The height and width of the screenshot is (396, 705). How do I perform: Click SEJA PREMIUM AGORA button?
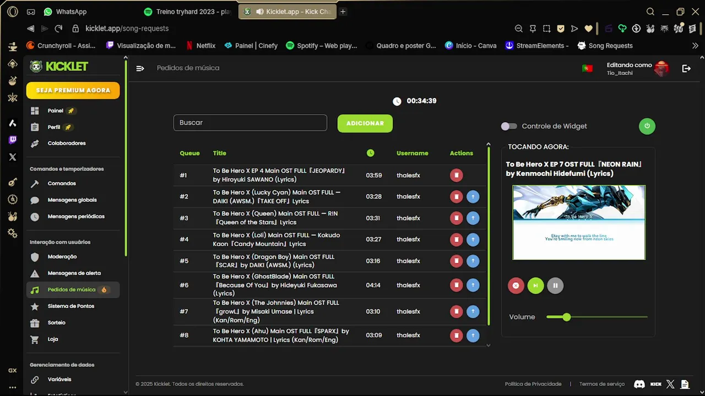point(73,90)
